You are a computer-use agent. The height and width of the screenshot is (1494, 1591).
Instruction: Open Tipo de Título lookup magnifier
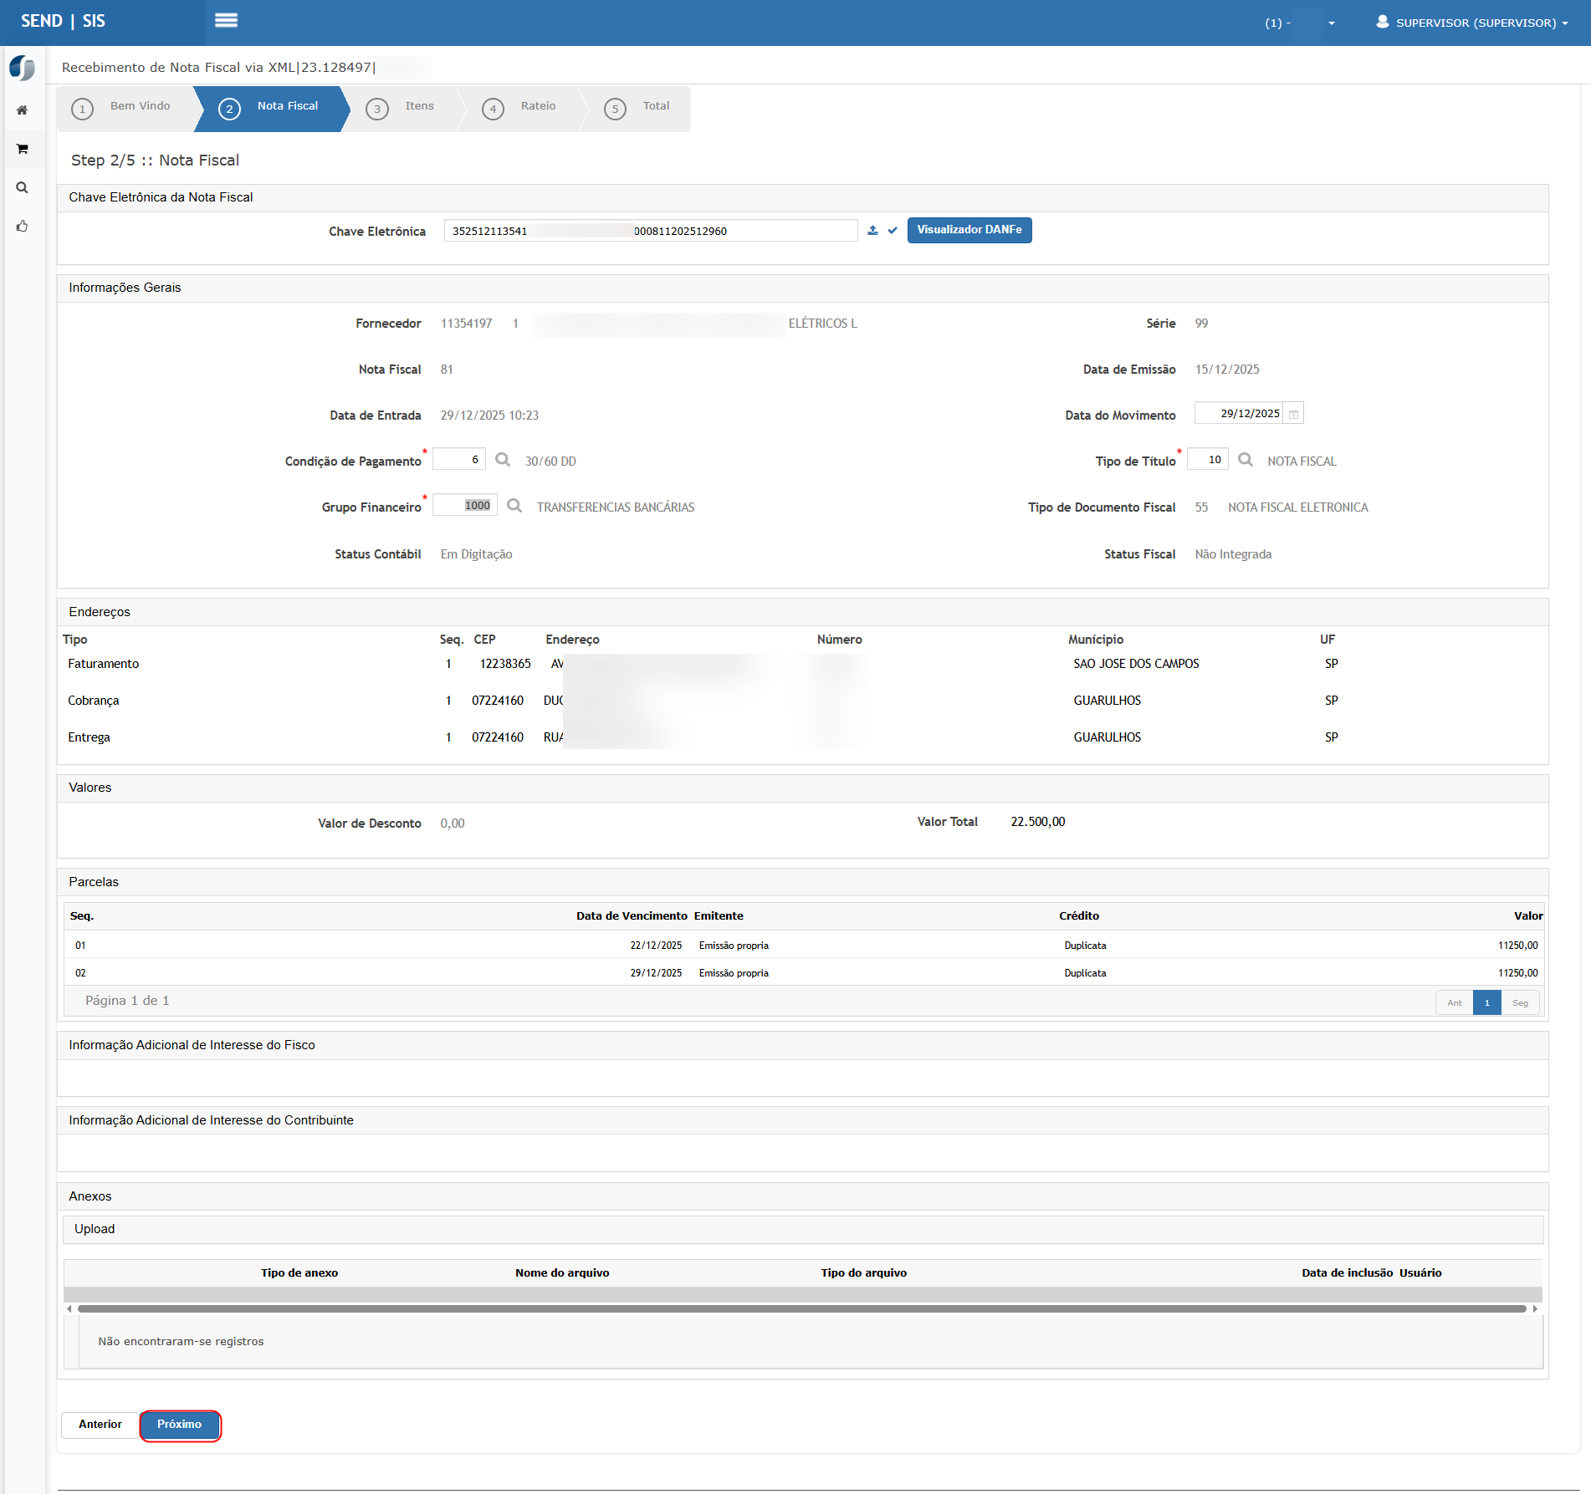point(1246,460)
